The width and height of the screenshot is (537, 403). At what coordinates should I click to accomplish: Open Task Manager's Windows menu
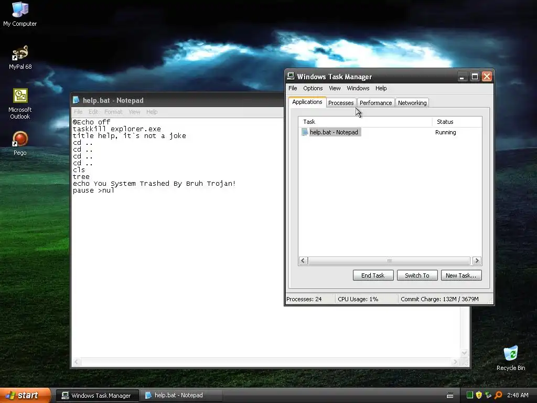[x=358, y=88]
